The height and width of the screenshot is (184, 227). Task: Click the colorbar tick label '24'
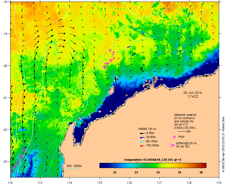coord(158,172)
